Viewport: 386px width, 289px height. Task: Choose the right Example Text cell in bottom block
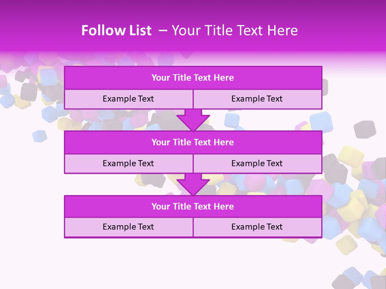(257, 227)
